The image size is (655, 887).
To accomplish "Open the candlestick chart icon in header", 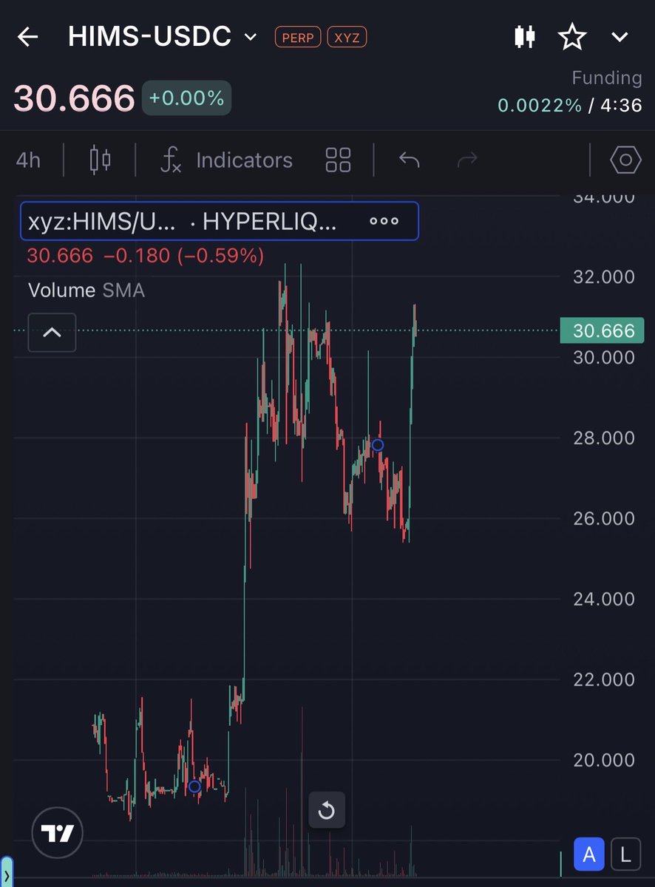I will (x=524, y=37).
